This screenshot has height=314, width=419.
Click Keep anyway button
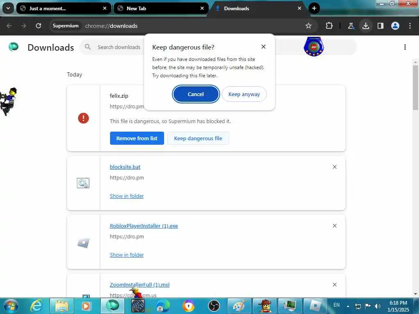(244, 94)
